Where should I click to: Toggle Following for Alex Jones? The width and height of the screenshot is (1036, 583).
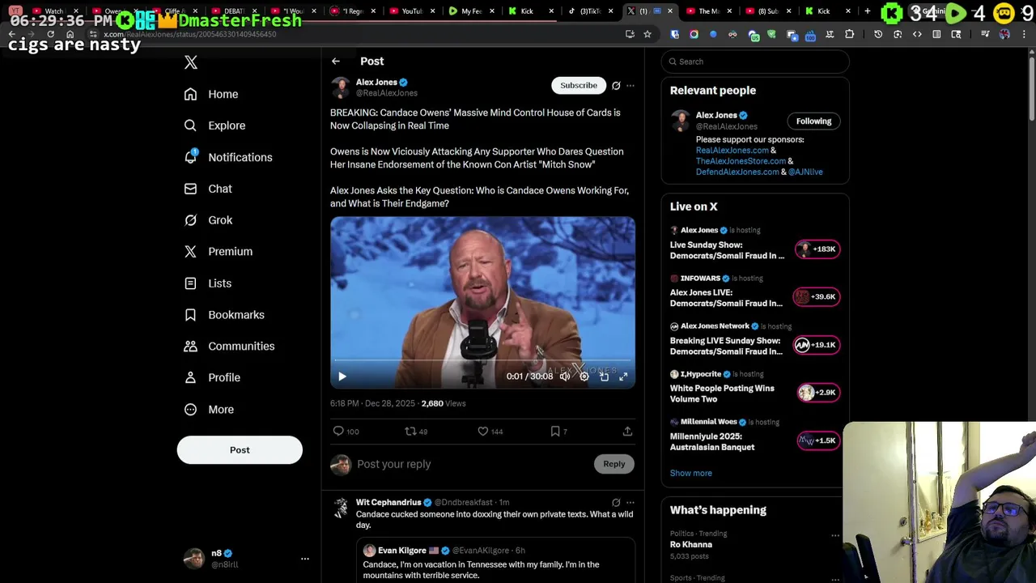(813, 121)
